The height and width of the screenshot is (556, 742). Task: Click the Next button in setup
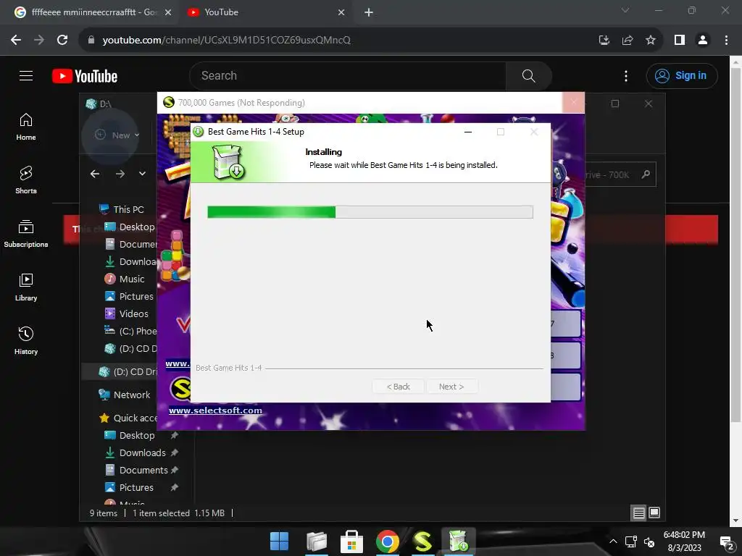(x=451, y=387)
